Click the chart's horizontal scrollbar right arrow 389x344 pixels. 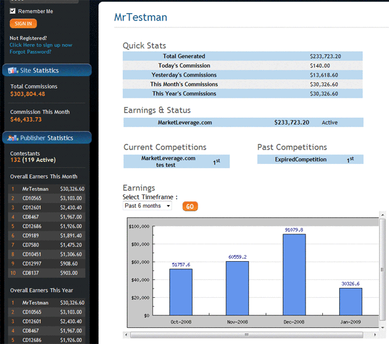point(375,335)
